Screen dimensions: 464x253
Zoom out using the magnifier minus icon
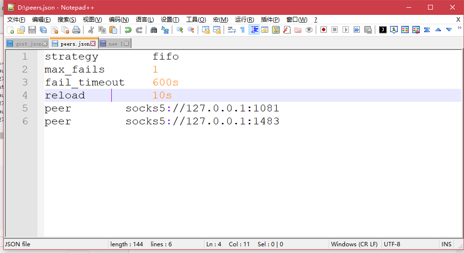[x=191, y=30]
